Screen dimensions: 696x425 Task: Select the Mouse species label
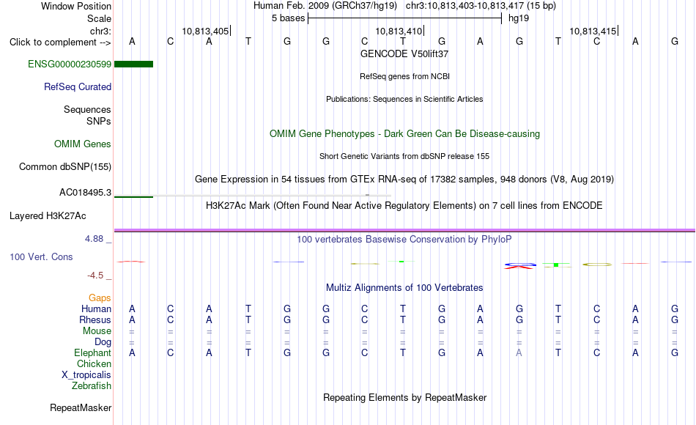point(97,331)
